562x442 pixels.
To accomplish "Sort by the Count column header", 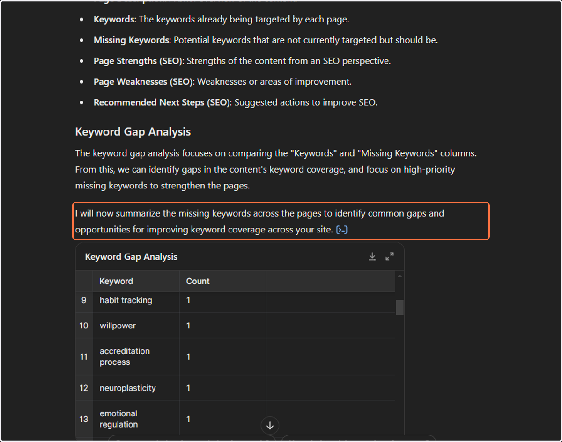I will point(223,281).
